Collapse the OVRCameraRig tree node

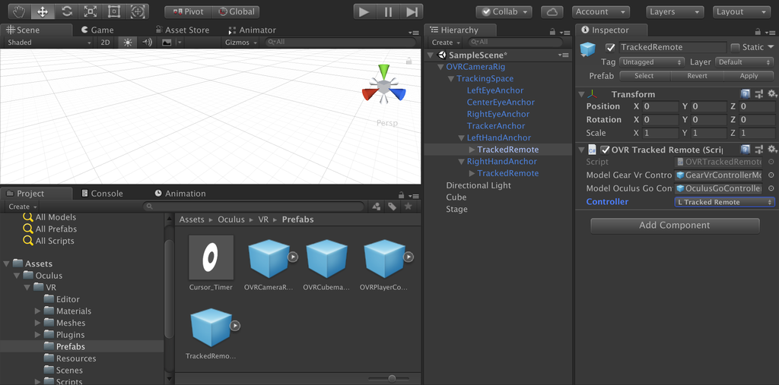440,67
